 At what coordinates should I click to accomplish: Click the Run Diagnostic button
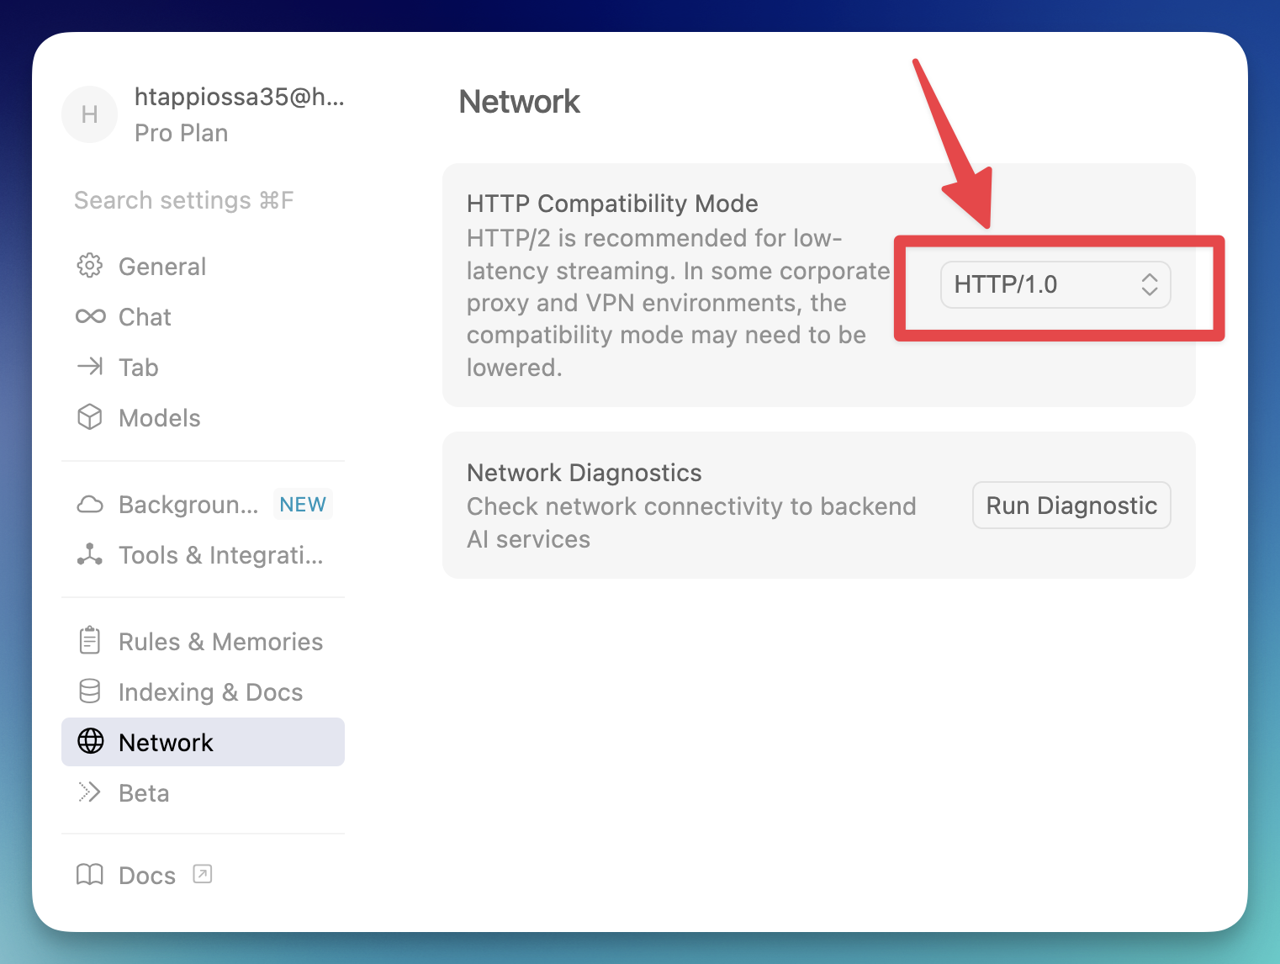tap(1071, 505)
